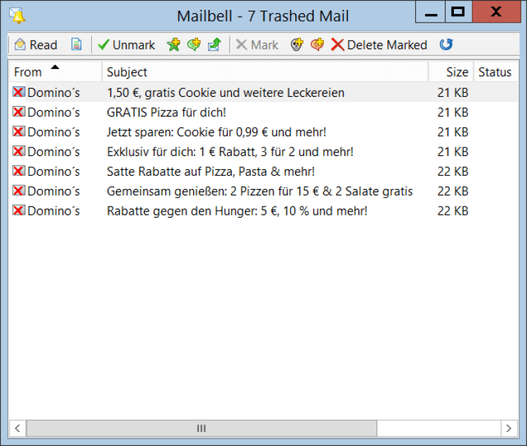Click the blue refresh arrow icon
Image resolution: width=527 pixels, height=446 pixels.
[446, 44]
